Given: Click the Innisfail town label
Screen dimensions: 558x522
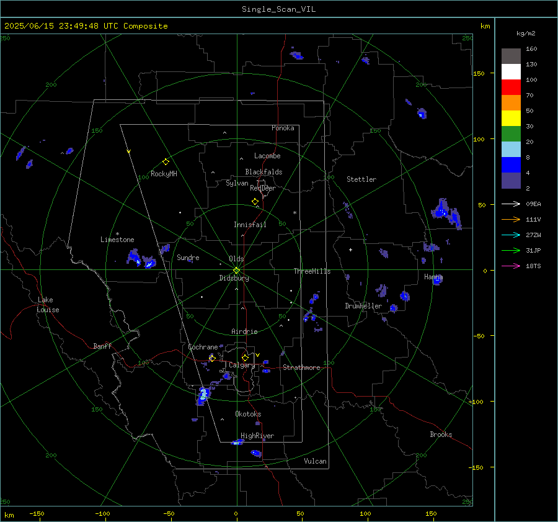Looking at the screenshot, I should [250, 225].
